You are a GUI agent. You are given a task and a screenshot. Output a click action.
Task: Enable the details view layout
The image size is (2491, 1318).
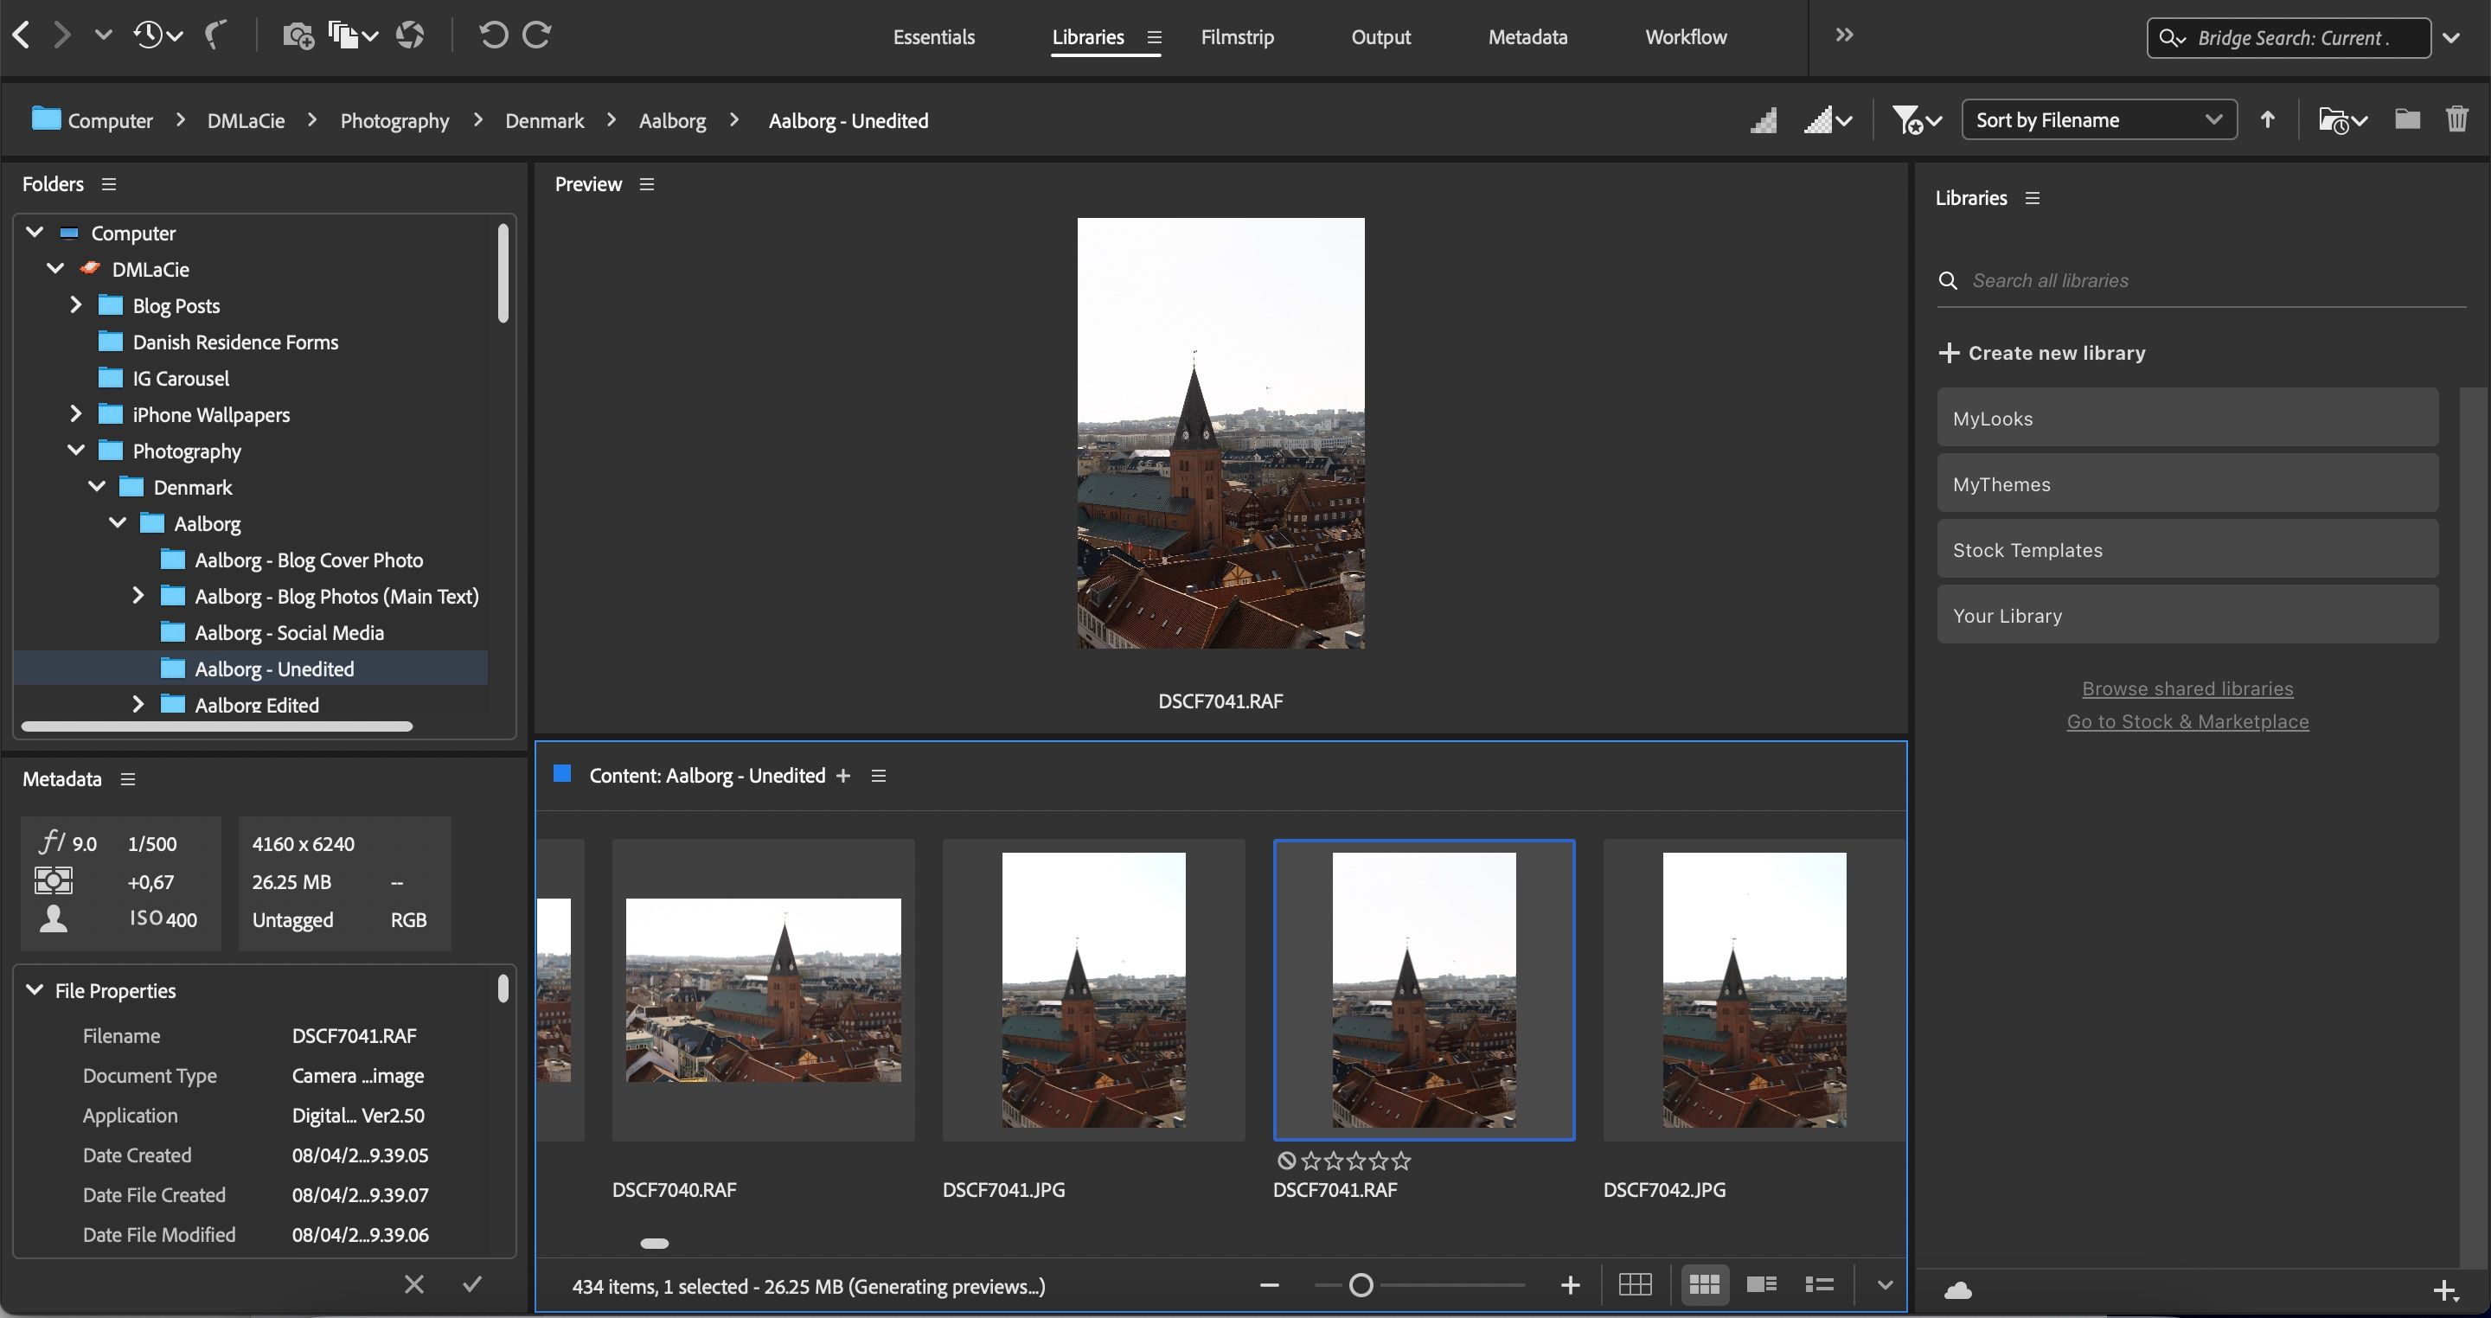tap(1760, 1284)
